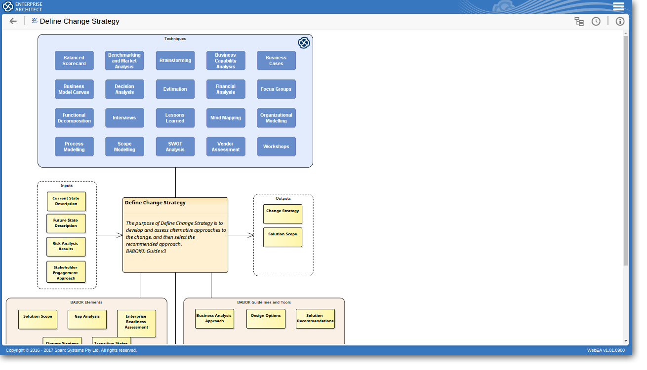Click the back arrow navigation icon
647x370 pixels.
(x=13, y=21)
